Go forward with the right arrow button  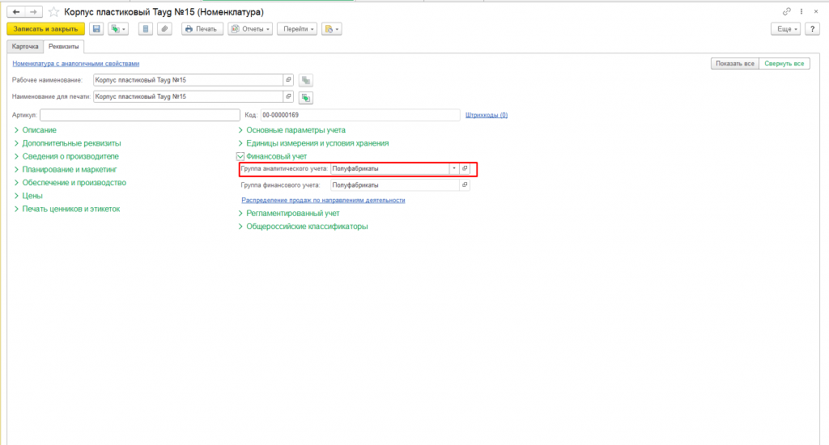tap(33, 11)
